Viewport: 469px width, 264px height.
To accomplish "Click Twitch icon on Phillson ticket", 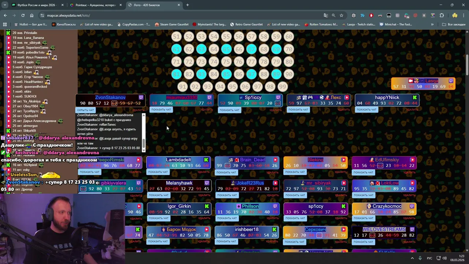I will pyautogui.click(x=275, y=206).
